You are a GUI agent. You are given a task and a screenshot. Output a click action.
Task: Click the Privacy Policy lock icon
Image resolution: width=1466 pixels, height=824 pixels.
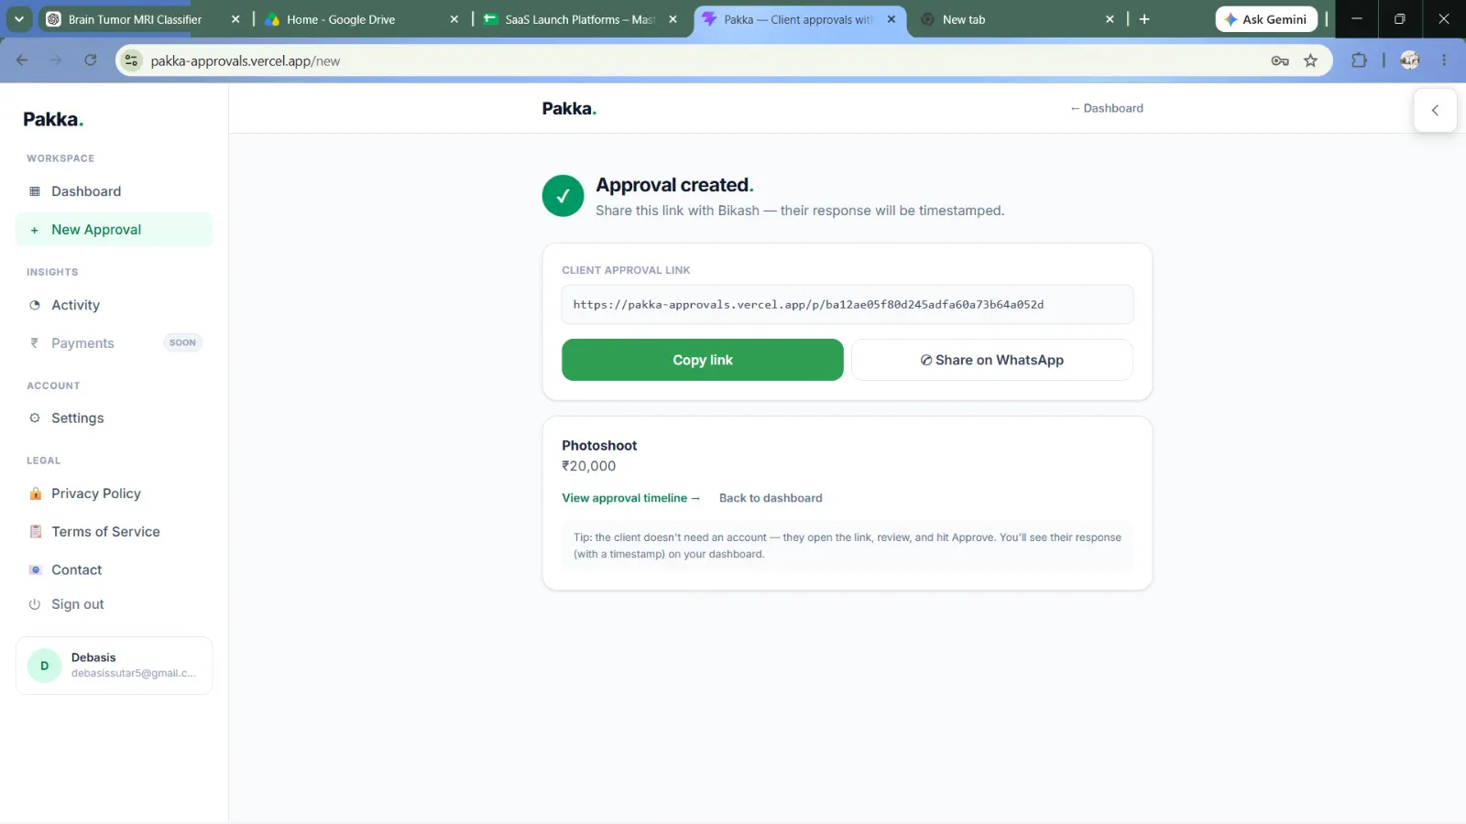(x=36, y=493)
